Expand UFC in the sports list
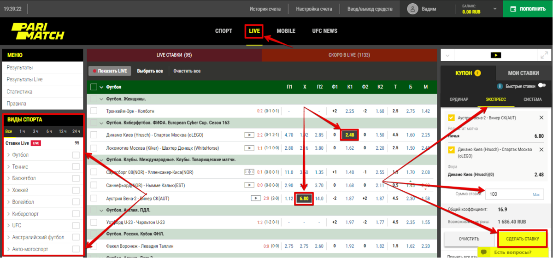 point(9,226)
